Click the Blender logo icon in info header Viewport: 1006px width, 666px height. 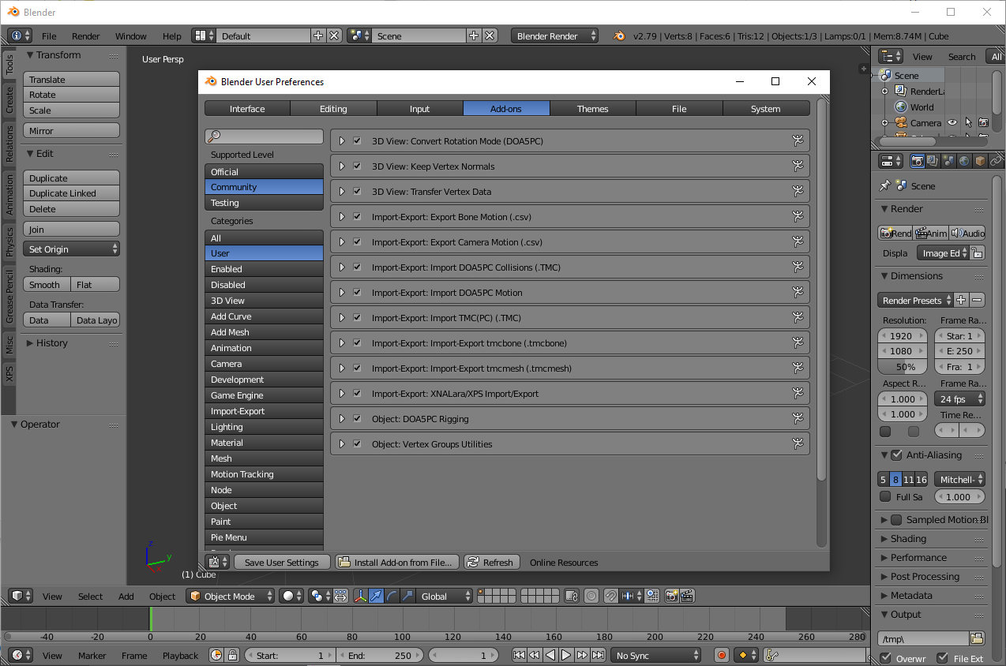coord(619,36)
